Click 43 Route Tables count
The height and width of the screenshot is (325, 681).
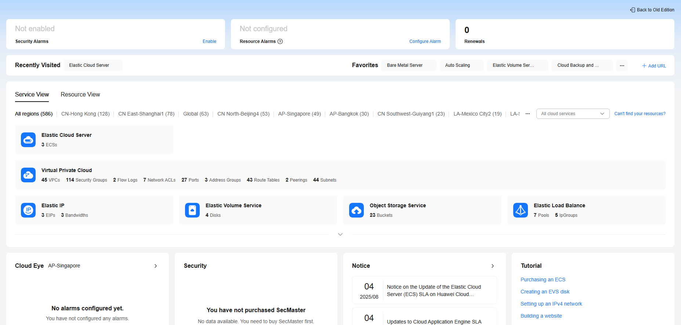[x=263, y=180]
